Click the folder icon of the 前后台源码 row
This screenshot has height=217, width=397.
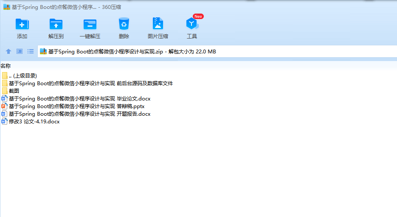click(5, 83)
